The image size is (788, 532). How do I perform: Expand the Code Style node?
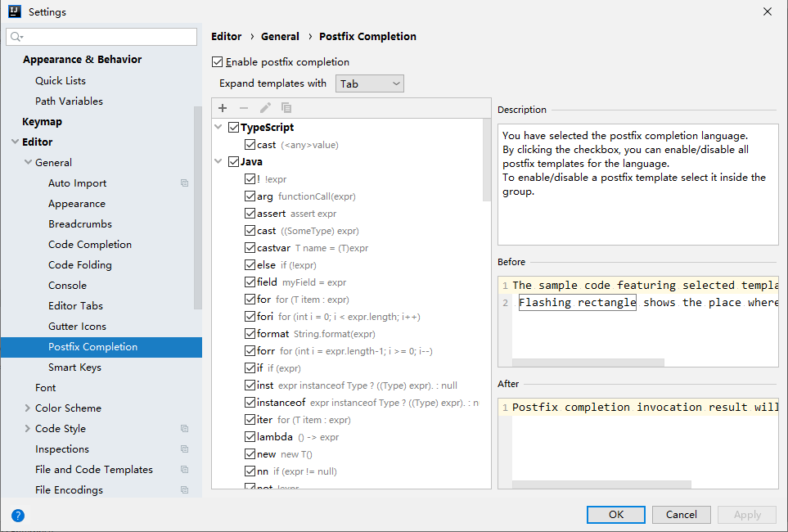(28, 428)
